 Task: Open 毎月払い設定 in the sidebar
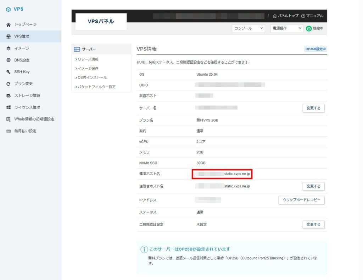(x=25, y=131)
